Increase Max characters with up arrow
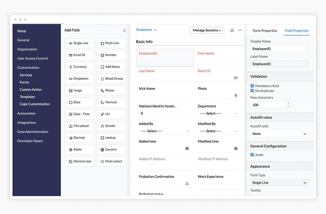326x214 pixels. pos(289,103)
